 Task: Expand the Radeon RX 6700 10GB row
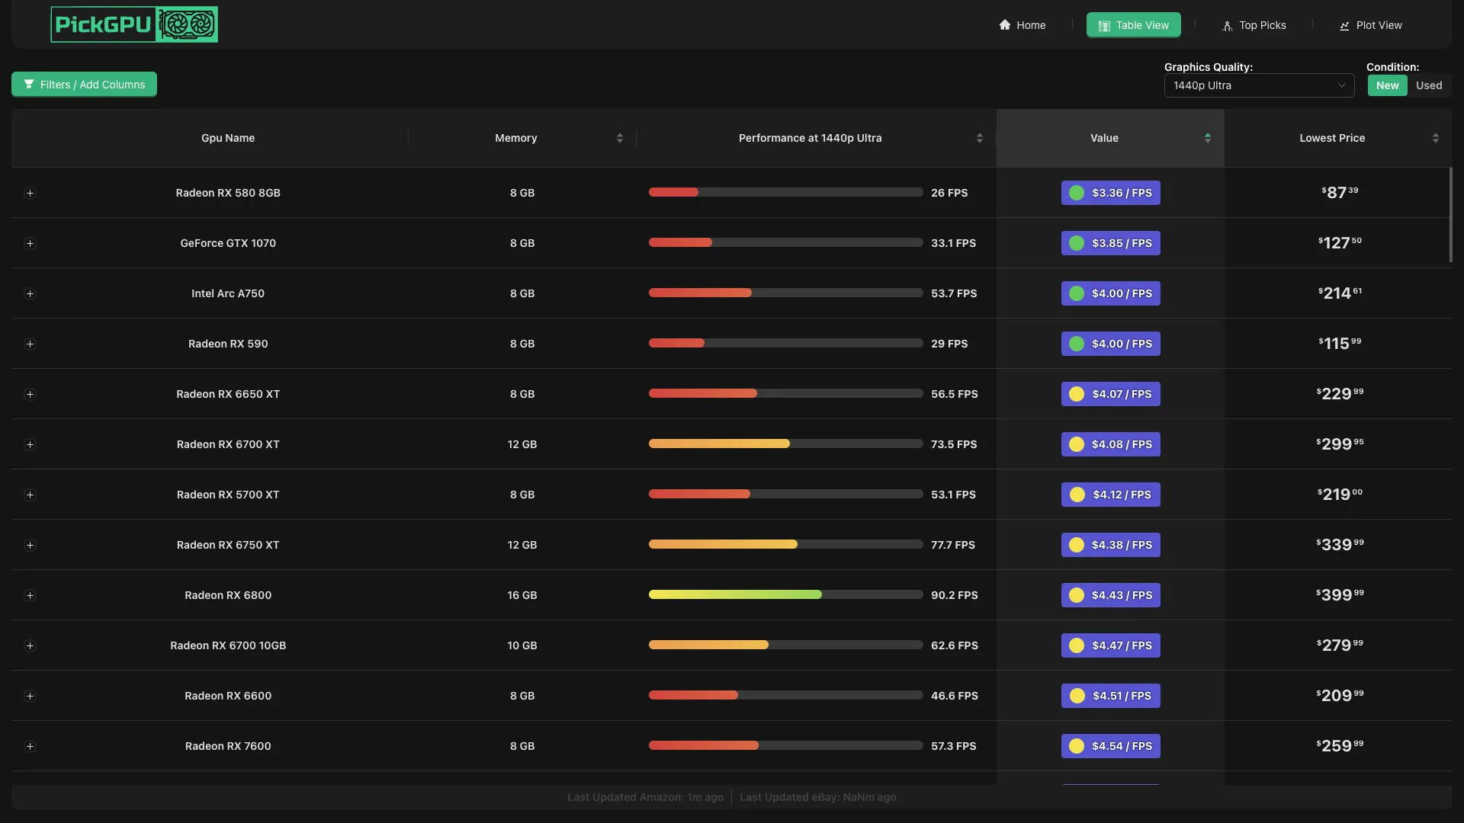coord(30,645)
